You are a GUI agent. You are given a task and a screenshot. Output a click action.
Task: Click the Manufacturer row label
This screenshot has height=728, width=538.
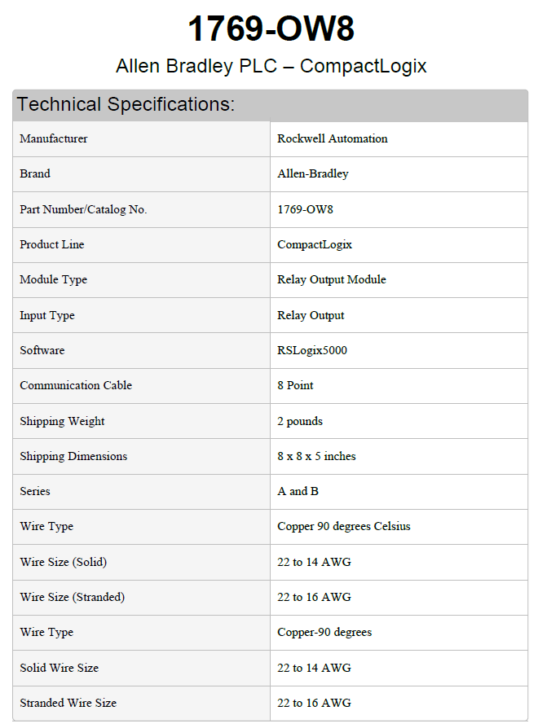[x=54, y=139]
